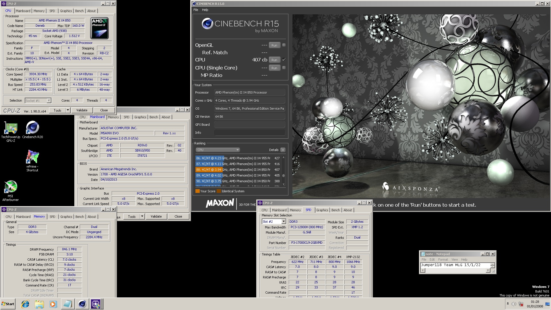551x310 pixels.
Task: Click the Details arrow button in Ranking
Action: coord(283,150)
